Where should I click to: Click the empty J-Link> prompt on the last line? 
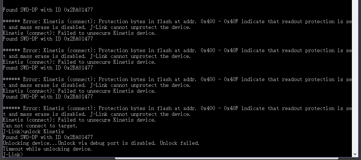click(13, 155)
